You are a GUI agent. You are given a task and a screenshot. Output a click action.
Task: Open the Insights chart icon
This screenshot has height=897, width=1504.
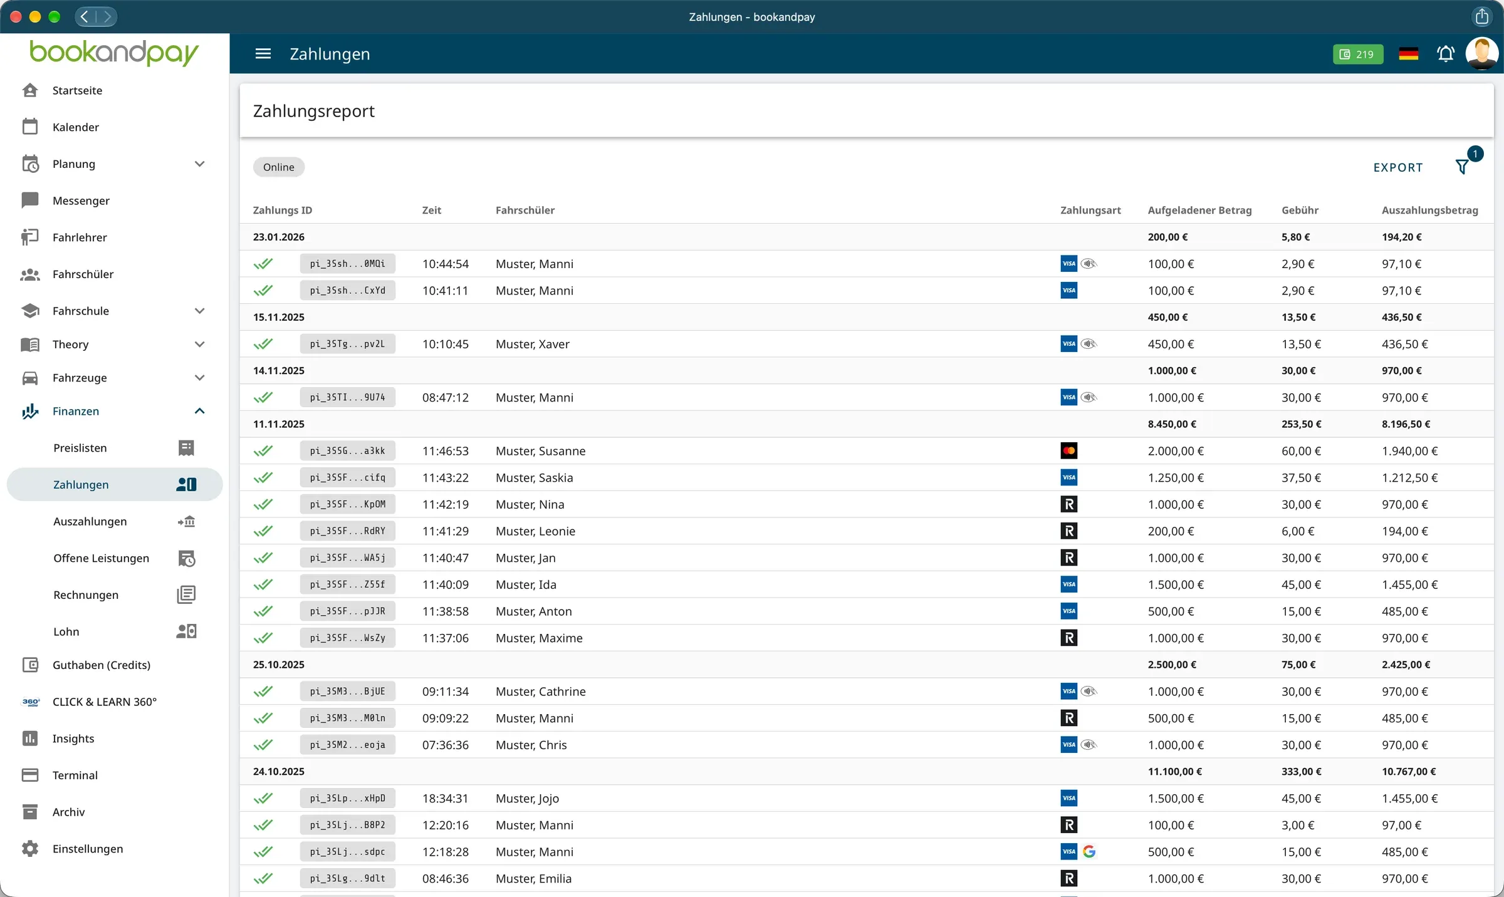(x=29, y=739)
